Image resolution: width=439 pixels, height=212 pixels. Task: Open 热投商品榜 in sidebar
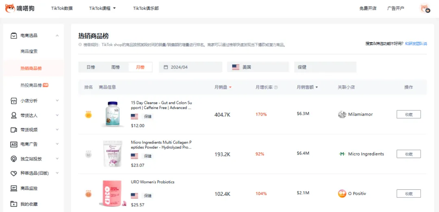click(31, 85)
